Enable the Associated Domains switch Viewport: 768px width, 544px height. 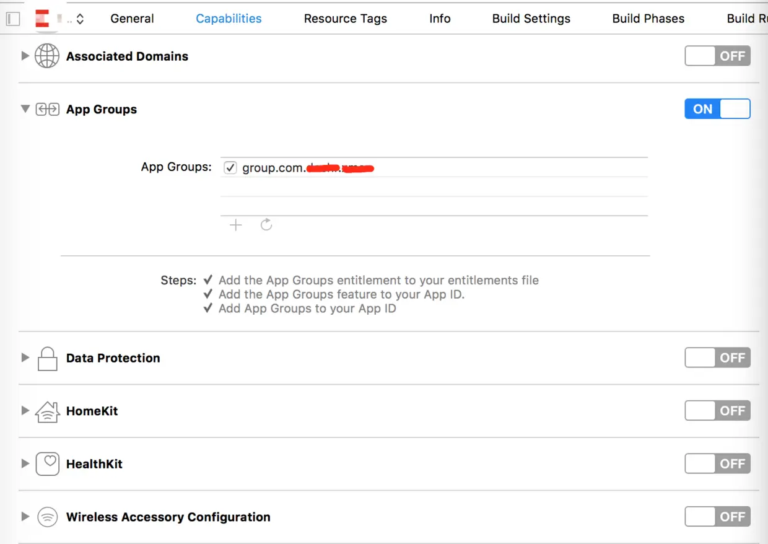click(x=717, y=56)
